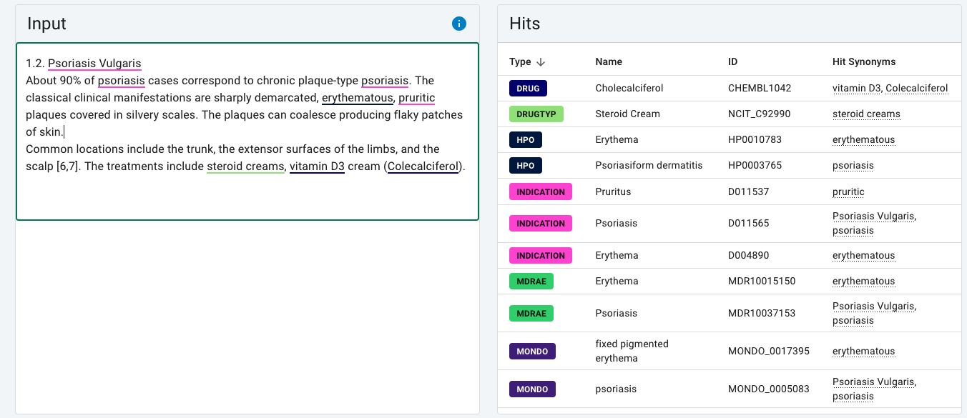Select highlighted 'vitamin D3' in the input text

[x=317, y=166]
